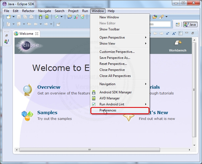This screenshot has height=164, width=202.
Task: Click the Android Lint check toolbar icon
Action: coord(56,17)
